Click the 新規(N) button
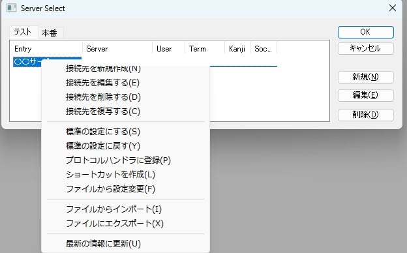407x253 pixels. click(365, 77)
